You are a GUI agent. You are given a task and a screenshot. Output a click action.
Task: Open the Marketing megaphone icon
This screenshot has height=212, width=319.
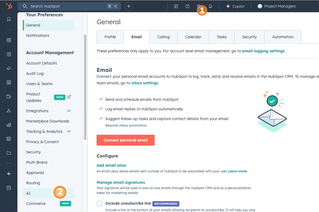tap(9, 68)
